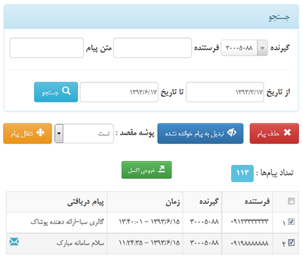Image resolution: width=303 pixels, height=258 pixels.
Task: Click the red حذف پیام delete button
Action: click(274, 133)
